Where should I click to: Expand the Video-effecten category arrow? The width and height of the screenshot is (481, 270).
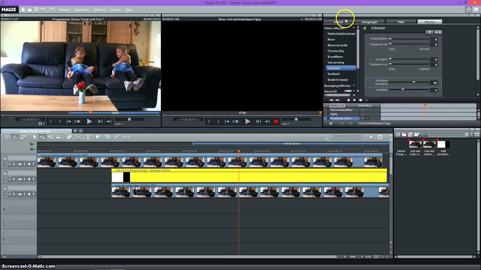tap(354, 28)
